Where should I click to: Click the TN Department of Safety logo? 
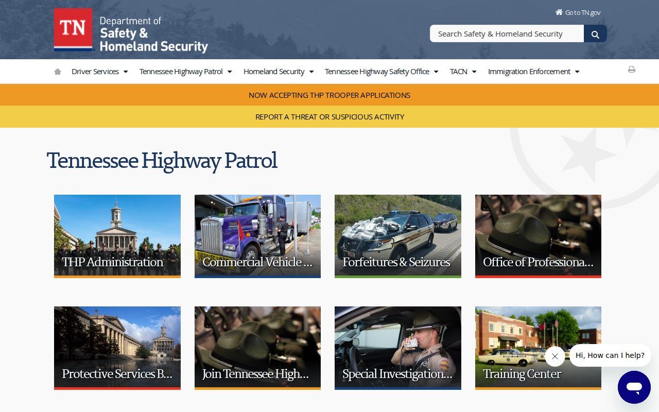(x=131, y=30)
